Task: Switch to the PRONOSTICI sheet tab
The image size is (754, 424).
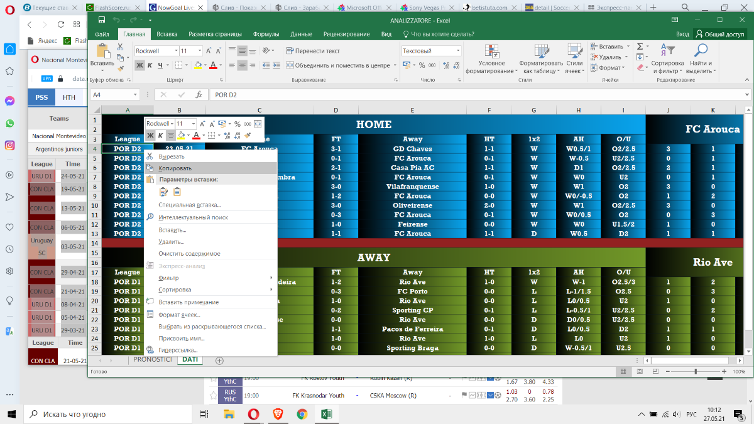Action: coord(153,359)
